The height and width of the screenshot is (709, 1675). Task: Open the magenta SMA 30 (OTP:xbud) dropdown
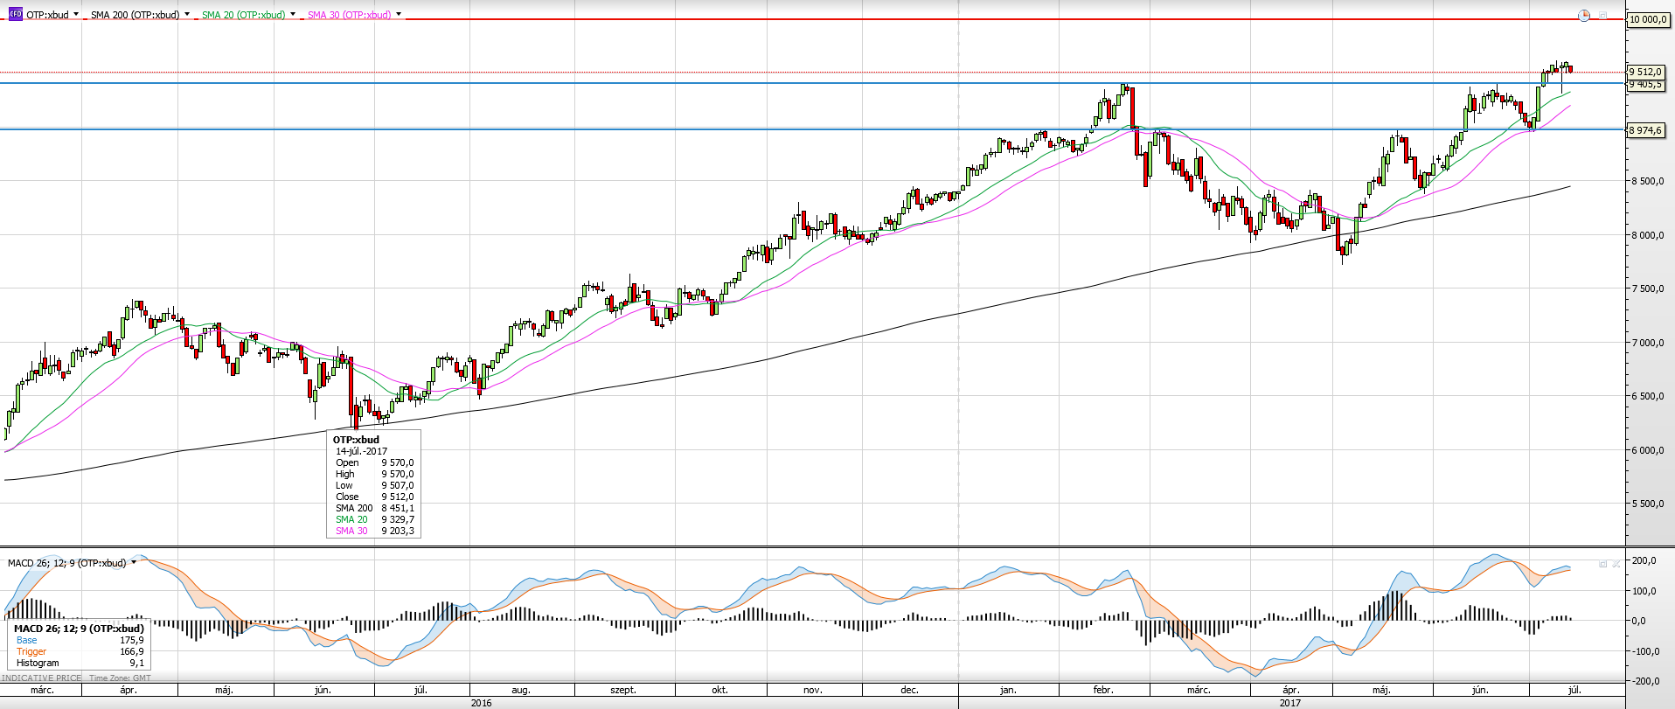pos(399,15)
